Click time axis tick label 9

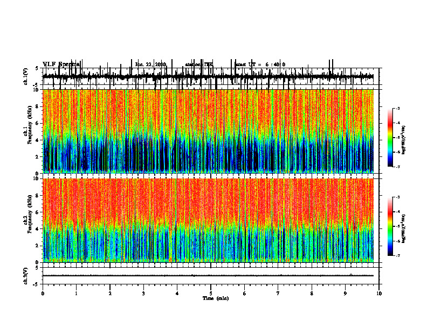click(345, 294)
